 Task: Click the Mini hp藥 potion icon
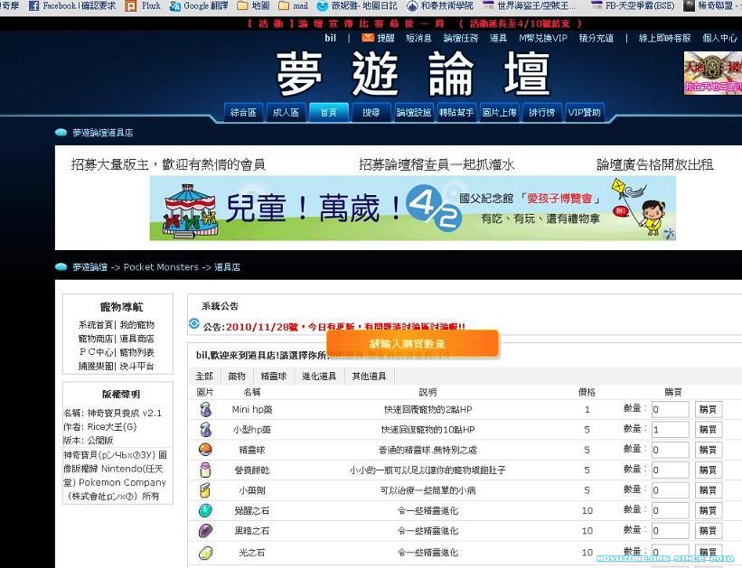[x=205, y=409]
